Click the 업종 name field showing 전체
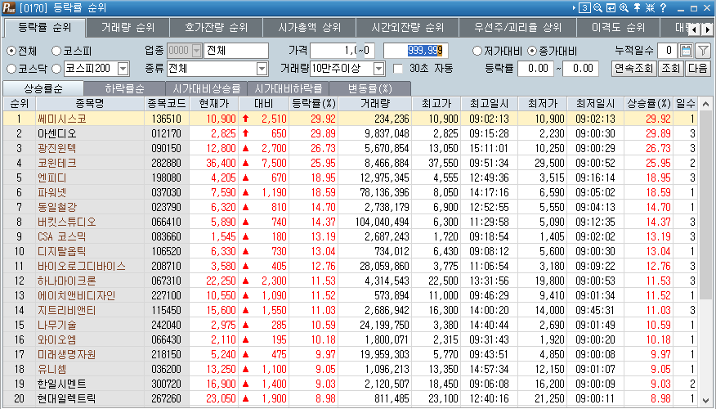The width and height of the screenshot is (716, 409). tap(235, 50)
